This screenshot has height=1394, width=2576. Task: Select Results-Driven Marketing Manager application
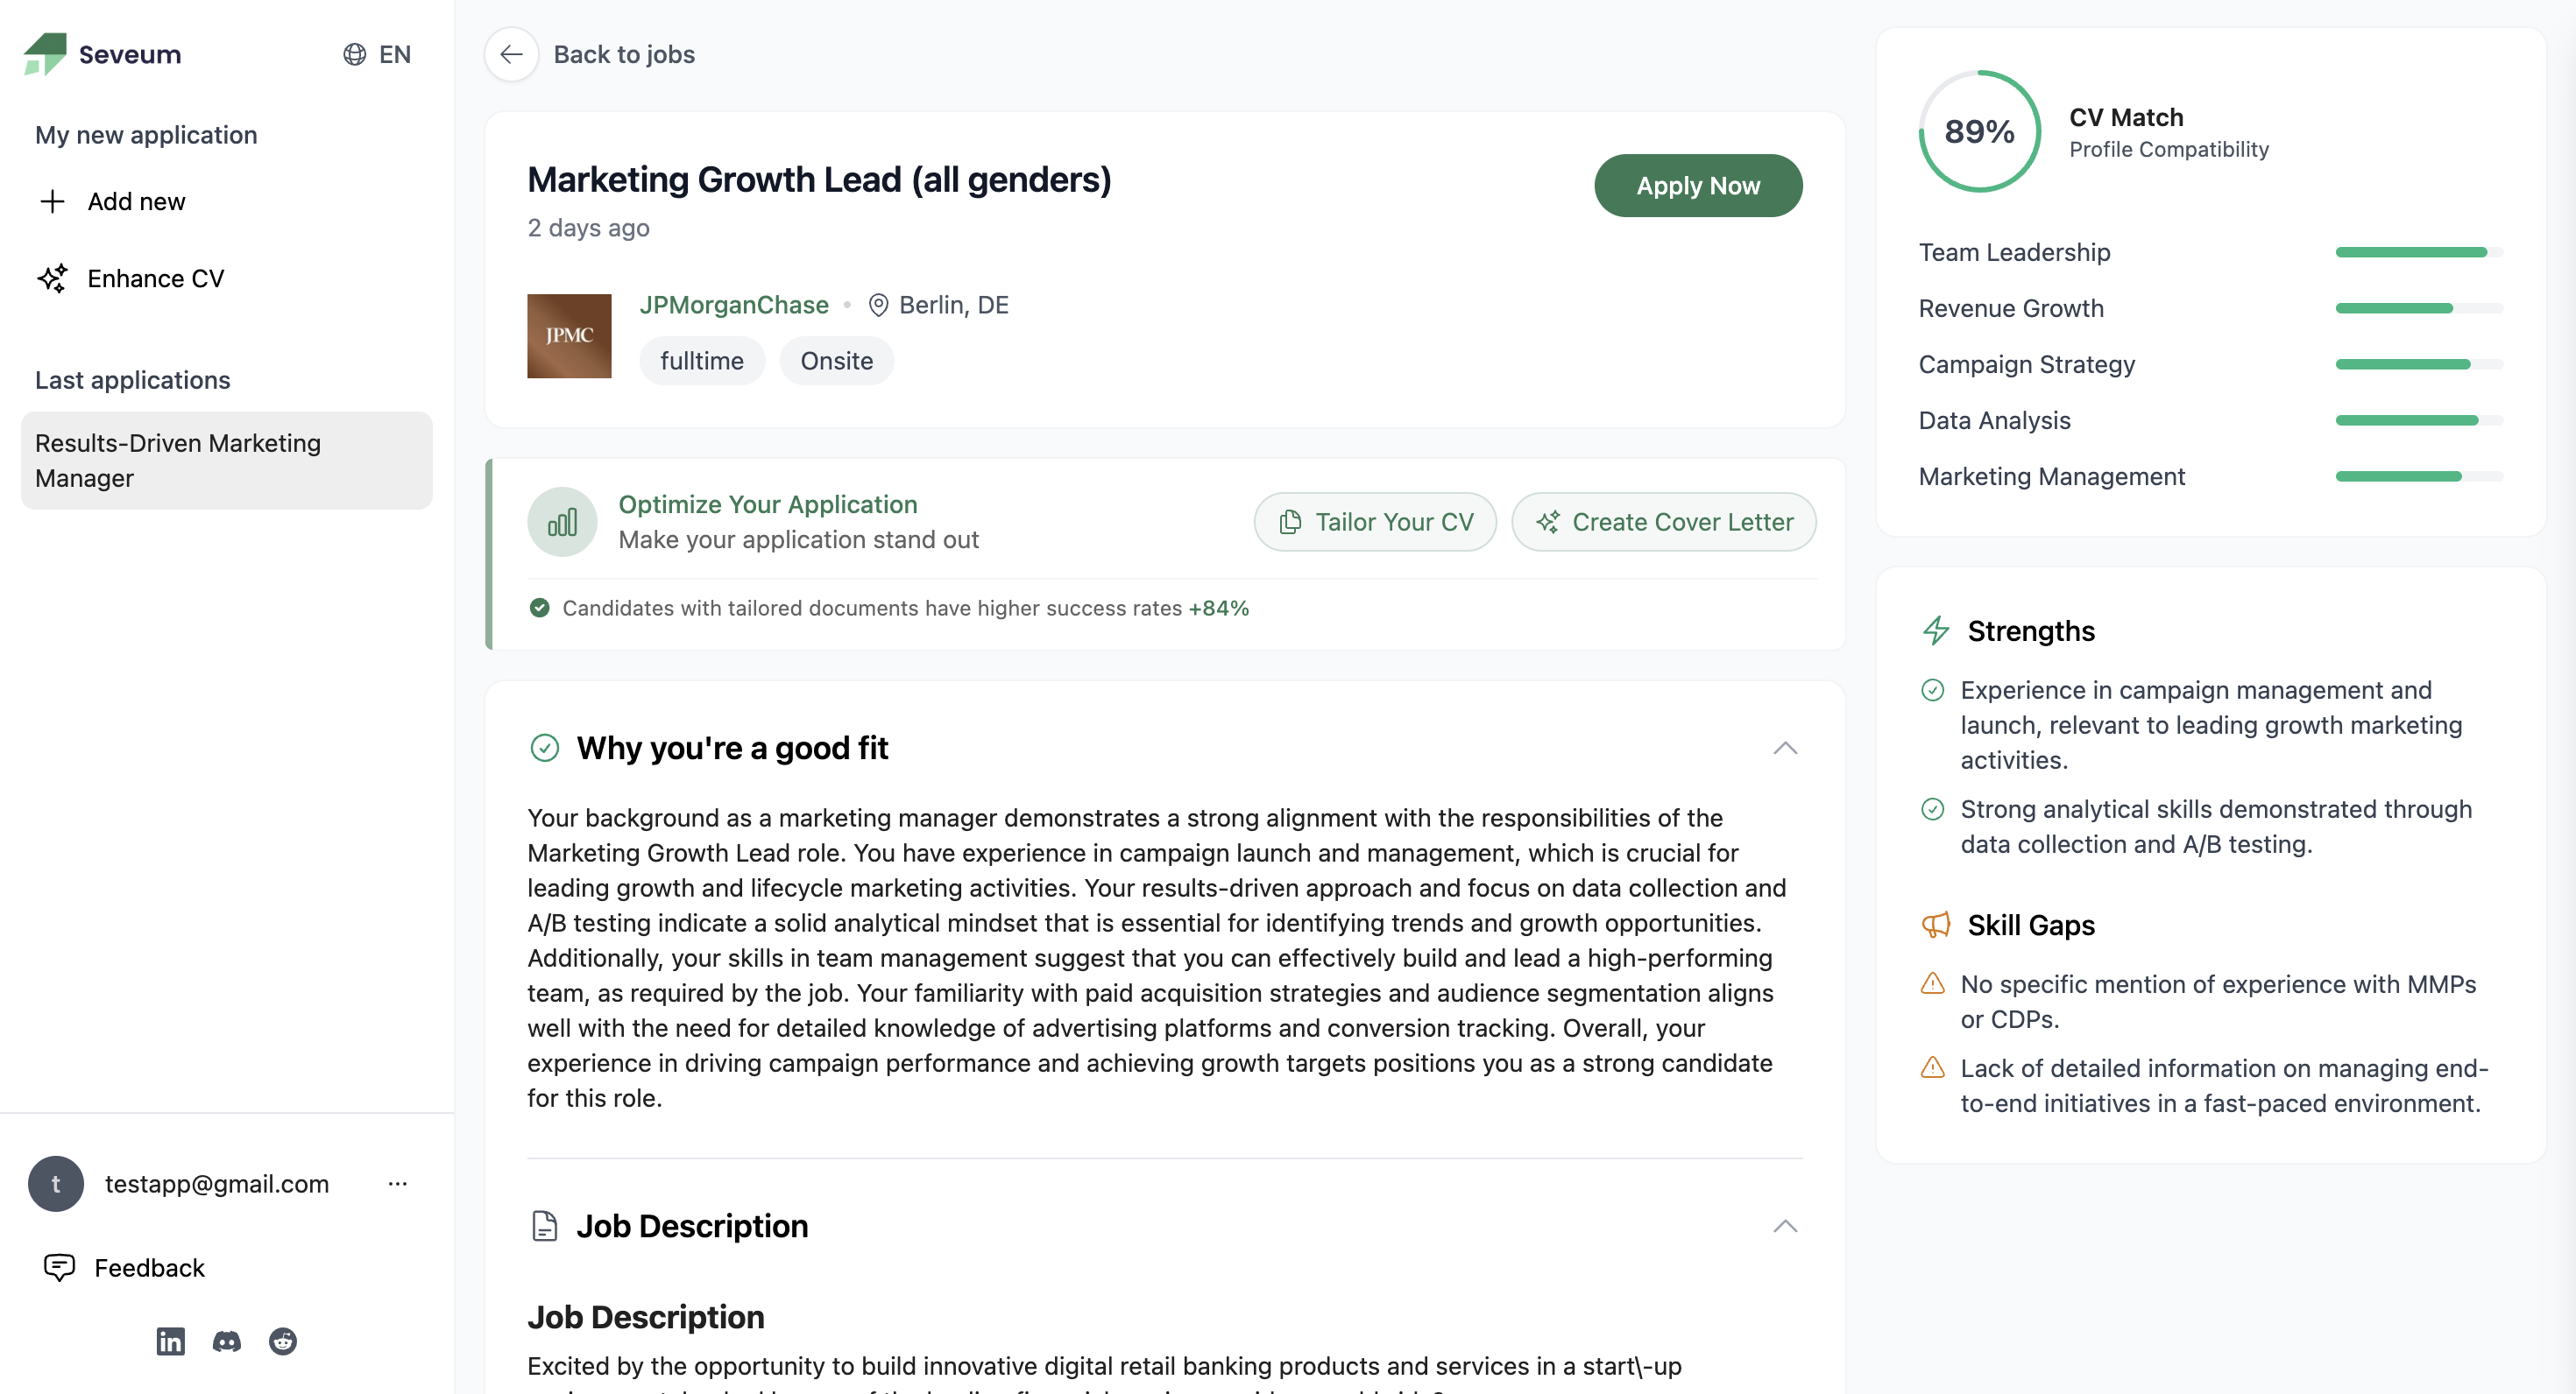(227, 461)
